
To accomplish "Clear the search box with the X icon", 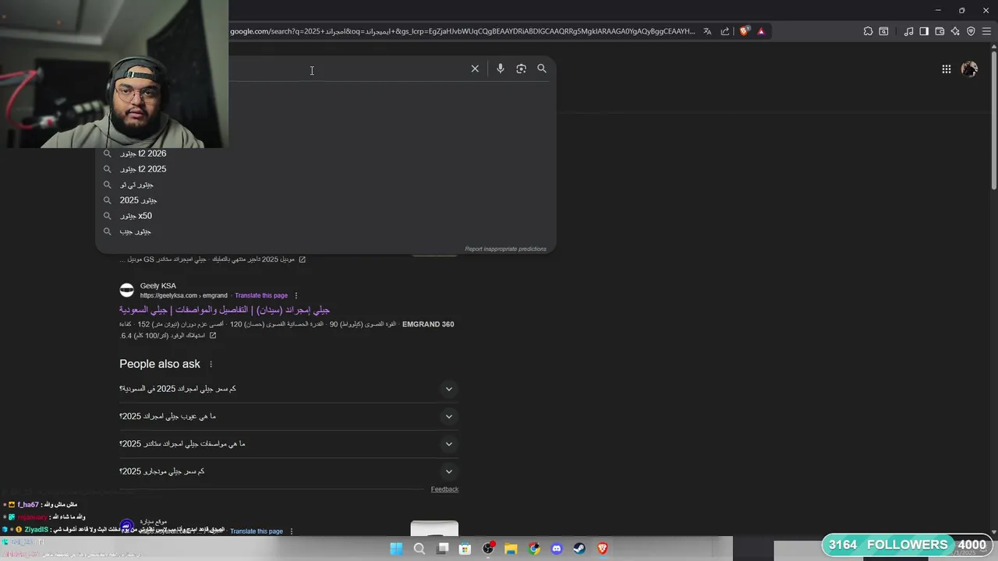I will click(x=475, y=69).
